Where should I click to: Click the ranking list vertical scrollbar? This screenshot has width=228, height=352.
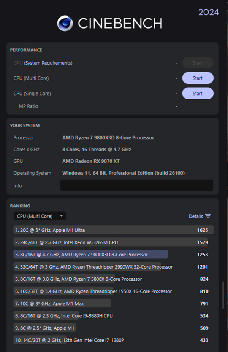(x=223, y=295)
